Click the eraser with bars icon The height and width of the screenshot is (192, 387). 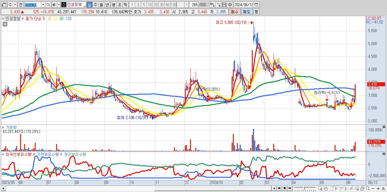(357, 188)
